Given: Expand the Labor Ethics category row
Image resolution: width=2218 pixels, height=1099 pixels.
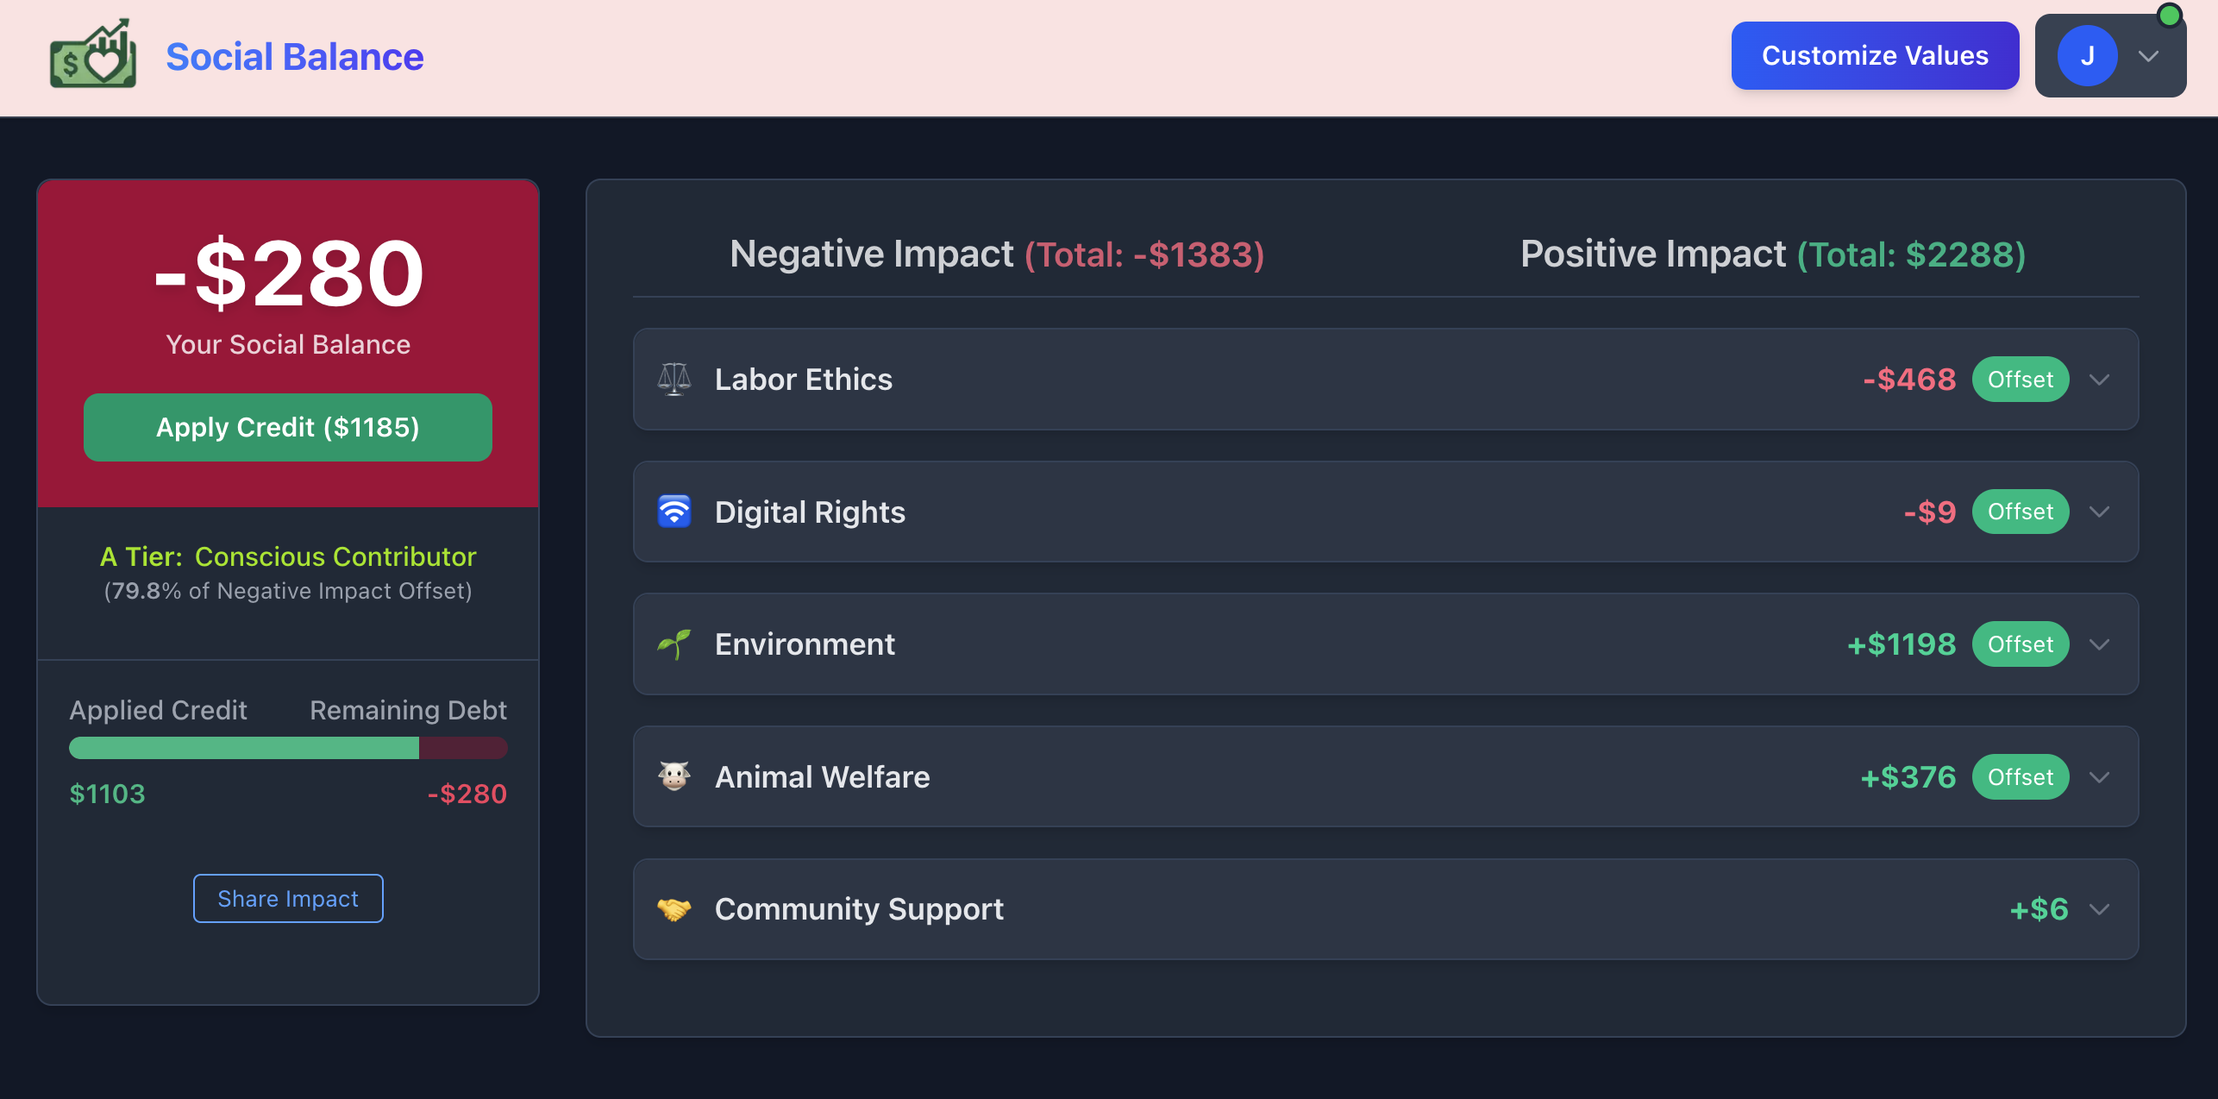Looking at the screenshot, I should click(2100, 380).
